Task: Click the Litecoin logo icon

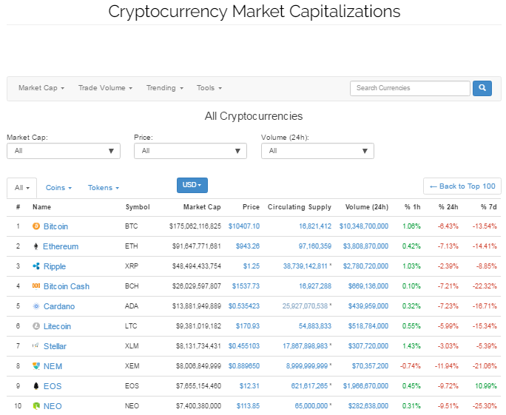Action: click(36, 326)
